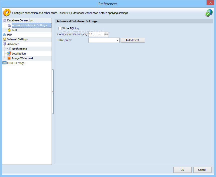The image size is (216, 177).
Task: Open help via the globe question icon
Action: pos(209,13)
